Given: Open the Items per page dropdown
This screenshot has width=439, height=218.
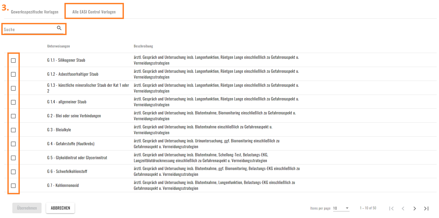Looking at the screenshot, I should 341,208.
